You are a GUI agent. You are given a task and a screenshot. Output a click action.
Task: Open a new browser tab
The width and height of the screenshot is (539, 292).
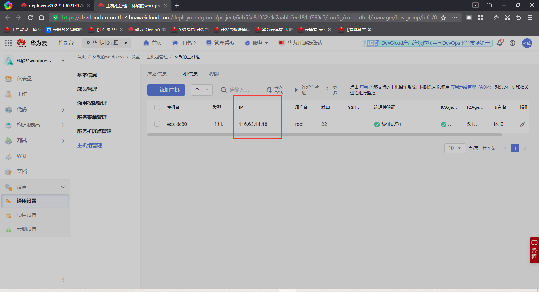(177, 6)
